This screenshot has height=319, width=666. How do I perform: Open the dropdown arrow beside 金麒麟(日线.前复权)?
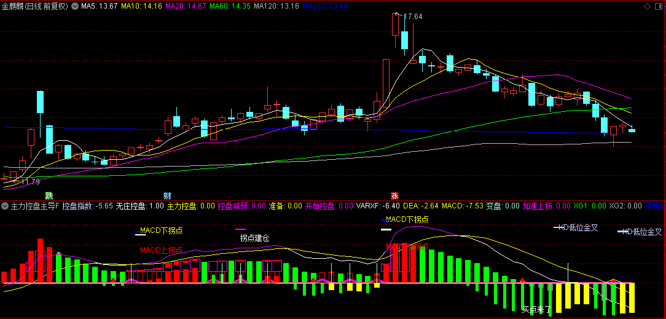(75, 6)
